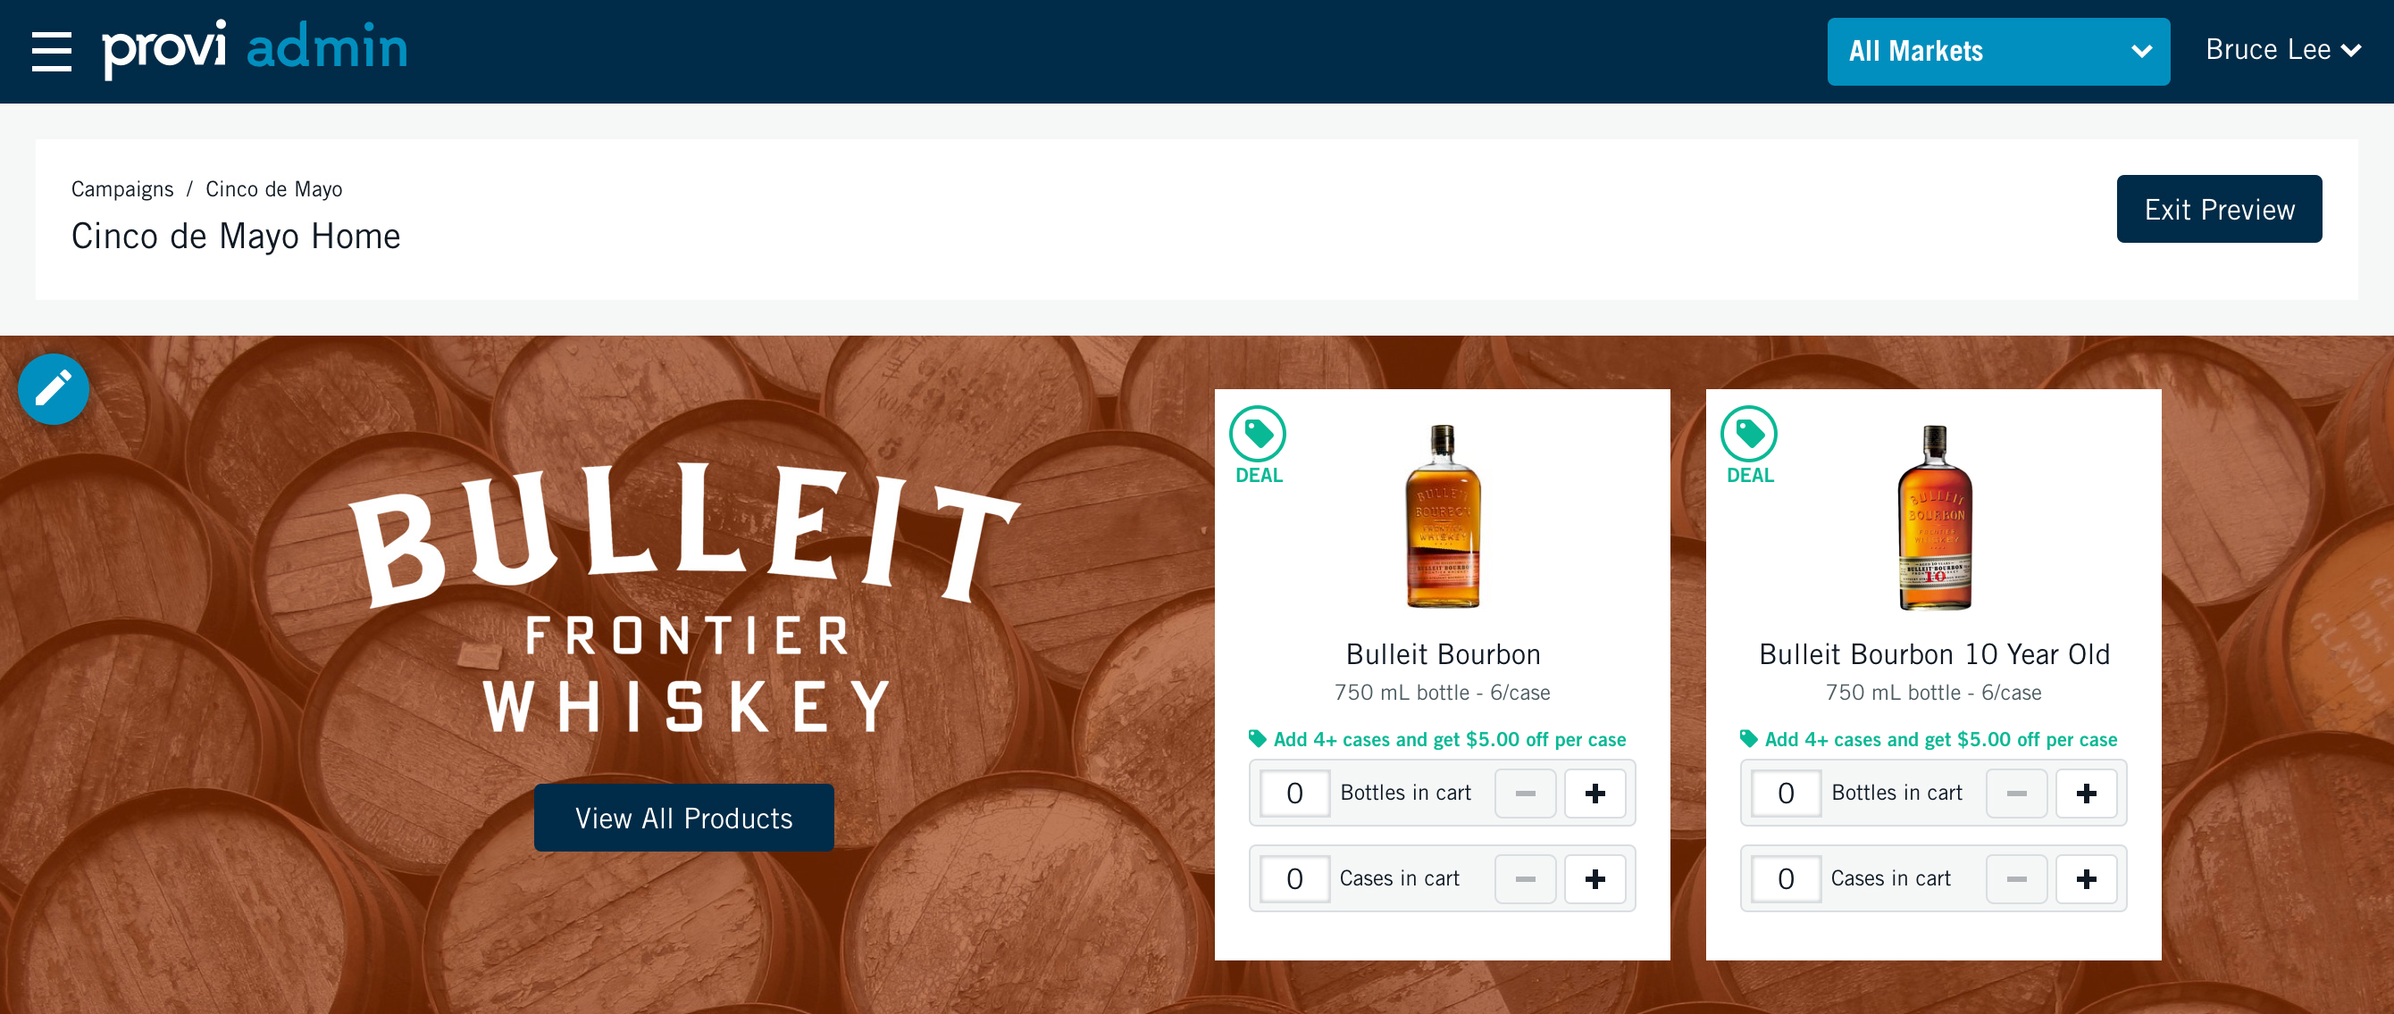Expand the All Markets dropdown
Image resolution: width=2394 pixels, height=1014 pixels.
pos(1998,51)
